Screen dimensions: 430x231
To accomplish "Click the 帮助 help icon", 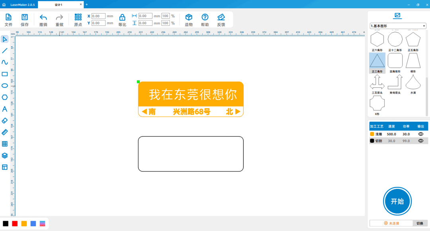I will click(x=205, y=18).
